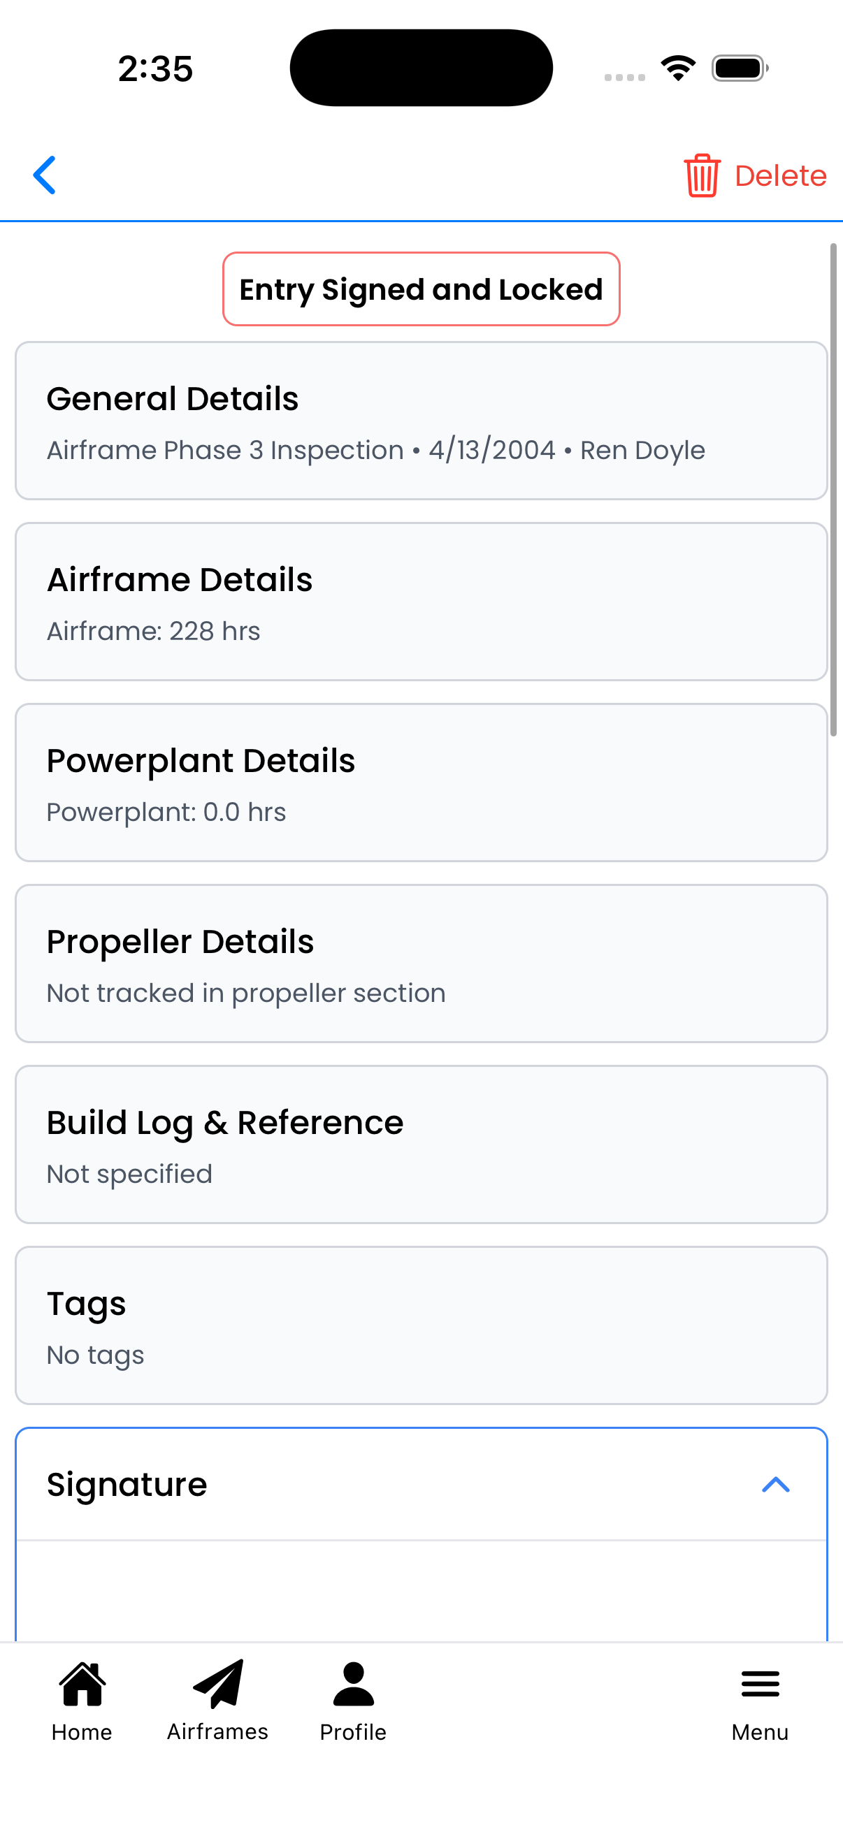The image size is (843, 1832).
Task: Expand the Airframe Details card
Action: coord(421,602)
